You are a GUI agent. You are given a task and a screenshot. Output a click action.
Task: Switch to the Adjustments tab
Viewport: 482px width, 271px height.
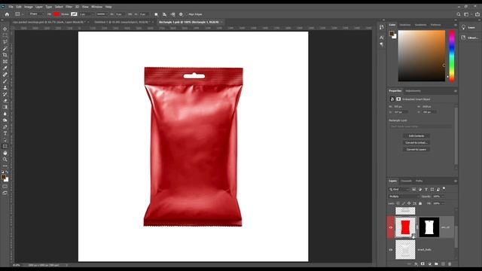point(413,91)
